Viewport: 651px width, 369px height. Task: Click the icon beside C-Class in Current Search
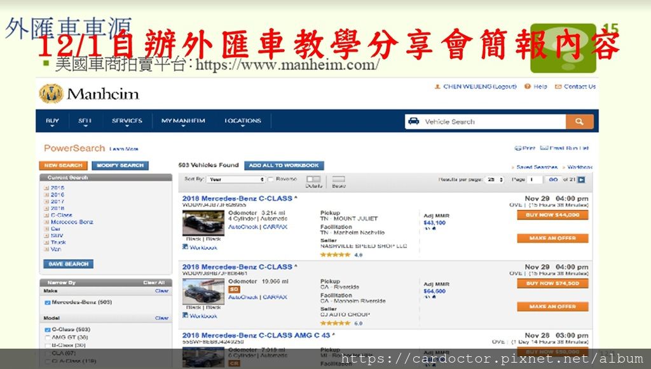click(x=46, y=215)
